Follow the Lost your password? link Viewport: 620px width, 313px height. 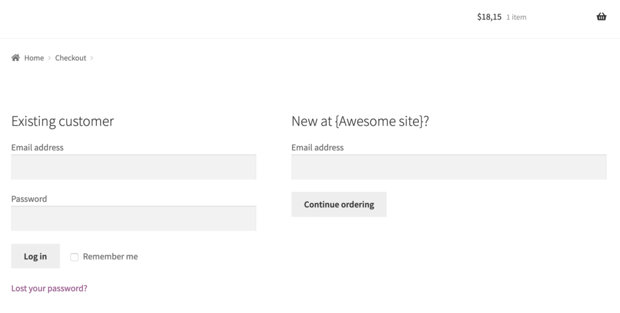49,288
